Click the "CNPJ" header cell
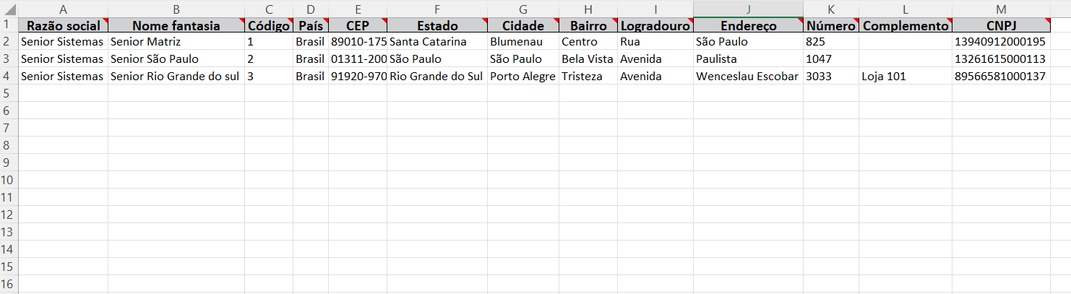Image resolution: width=1071 pixels, height=294 pixels. pos(1000,25)
